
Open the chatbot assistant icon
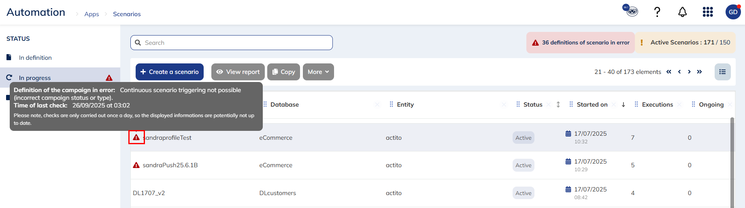point(630,11)
